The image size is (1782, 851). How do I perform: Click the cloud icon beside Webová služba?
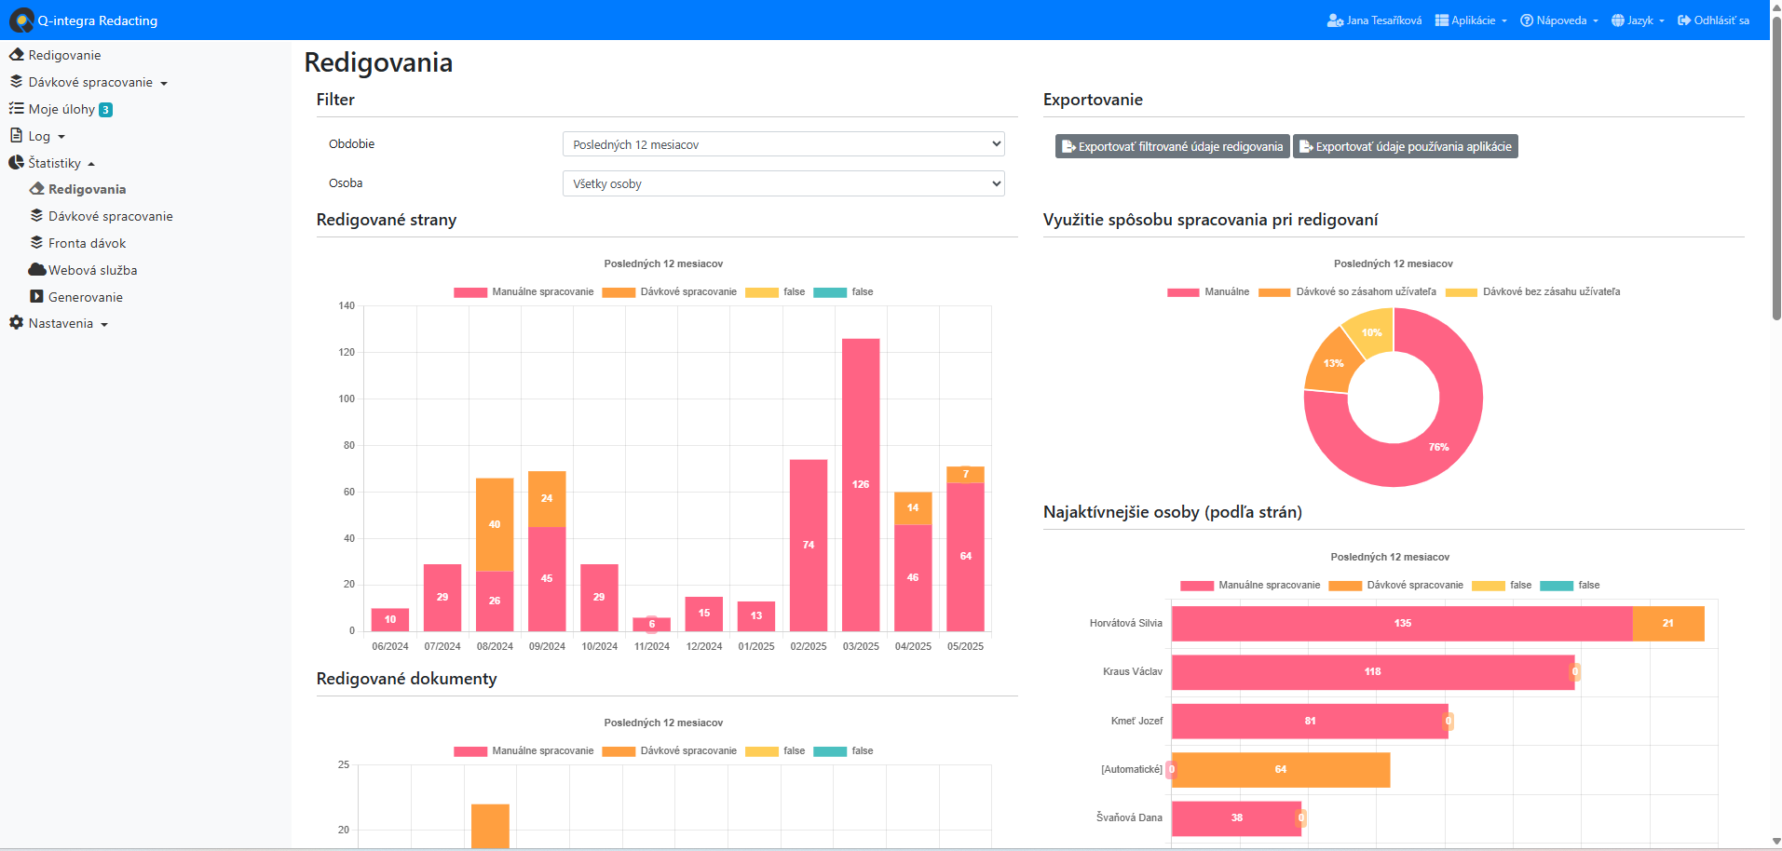click(x=36, y=270)
